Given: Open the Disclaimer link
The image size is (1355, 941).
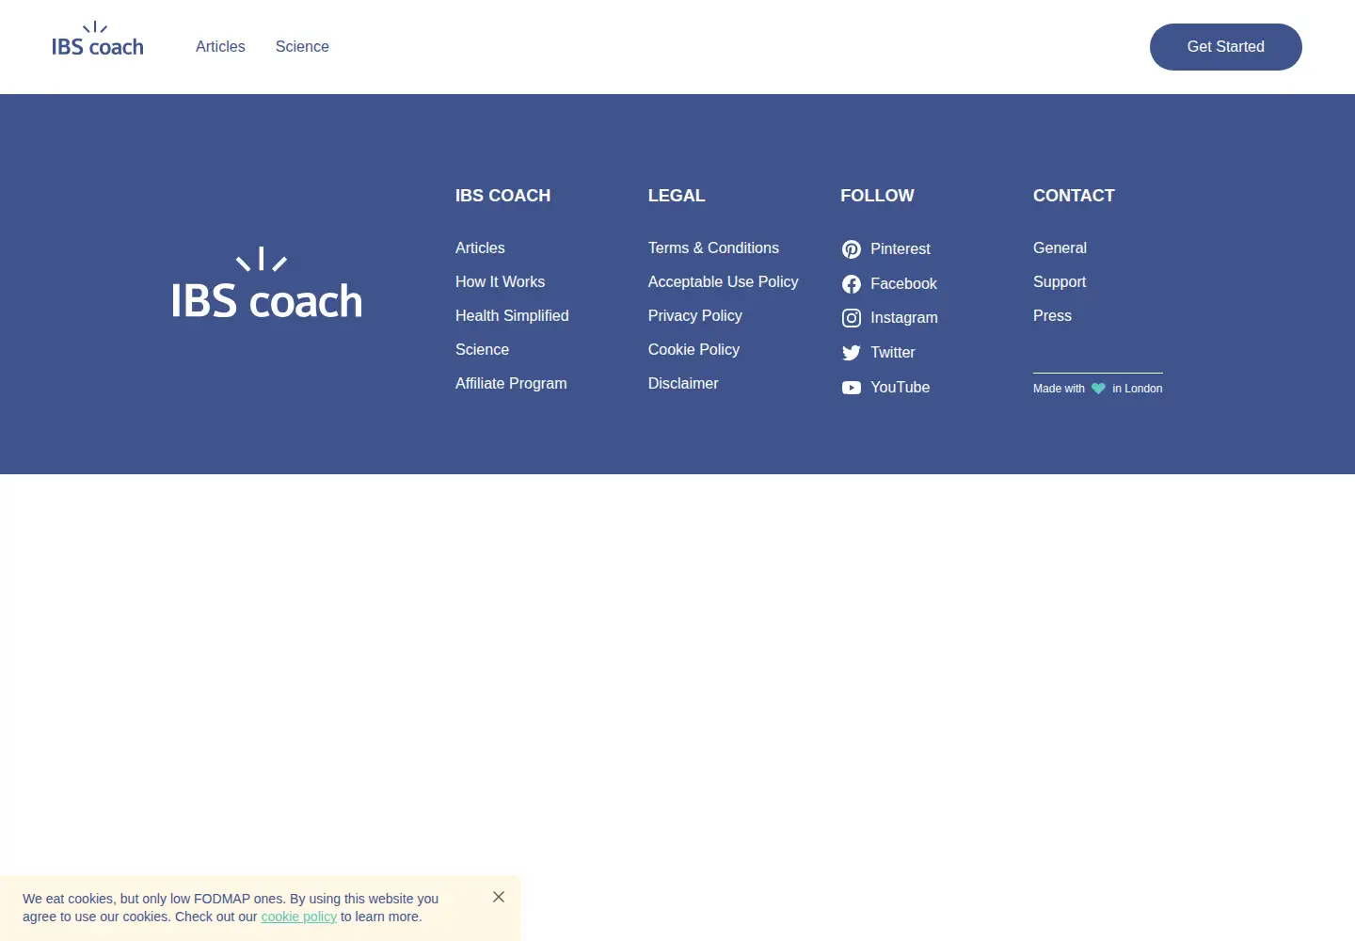Looking at the screenshot, I should click(x=683, y=383).
